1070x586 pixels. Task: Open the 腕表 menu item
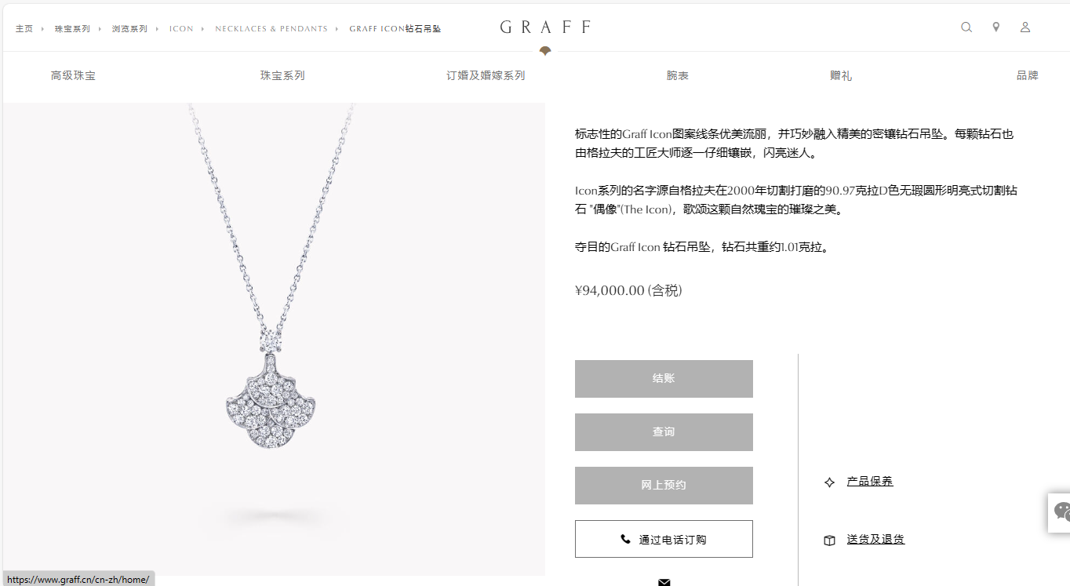tap(678, 76)
